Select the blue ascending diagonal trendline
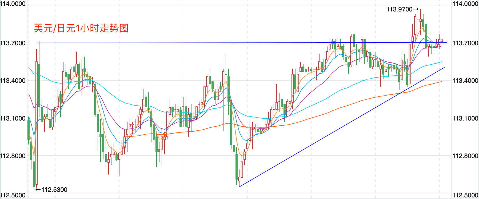 coord(341,127)
